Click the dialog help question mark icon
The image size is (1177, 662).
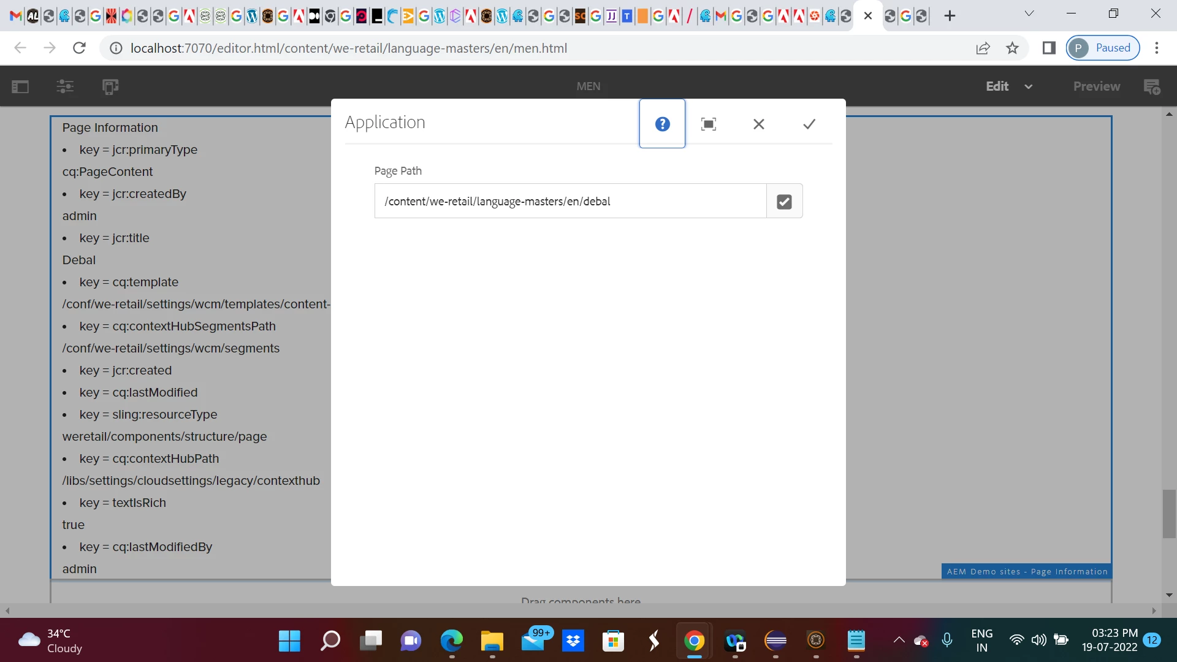click(662, 124)
